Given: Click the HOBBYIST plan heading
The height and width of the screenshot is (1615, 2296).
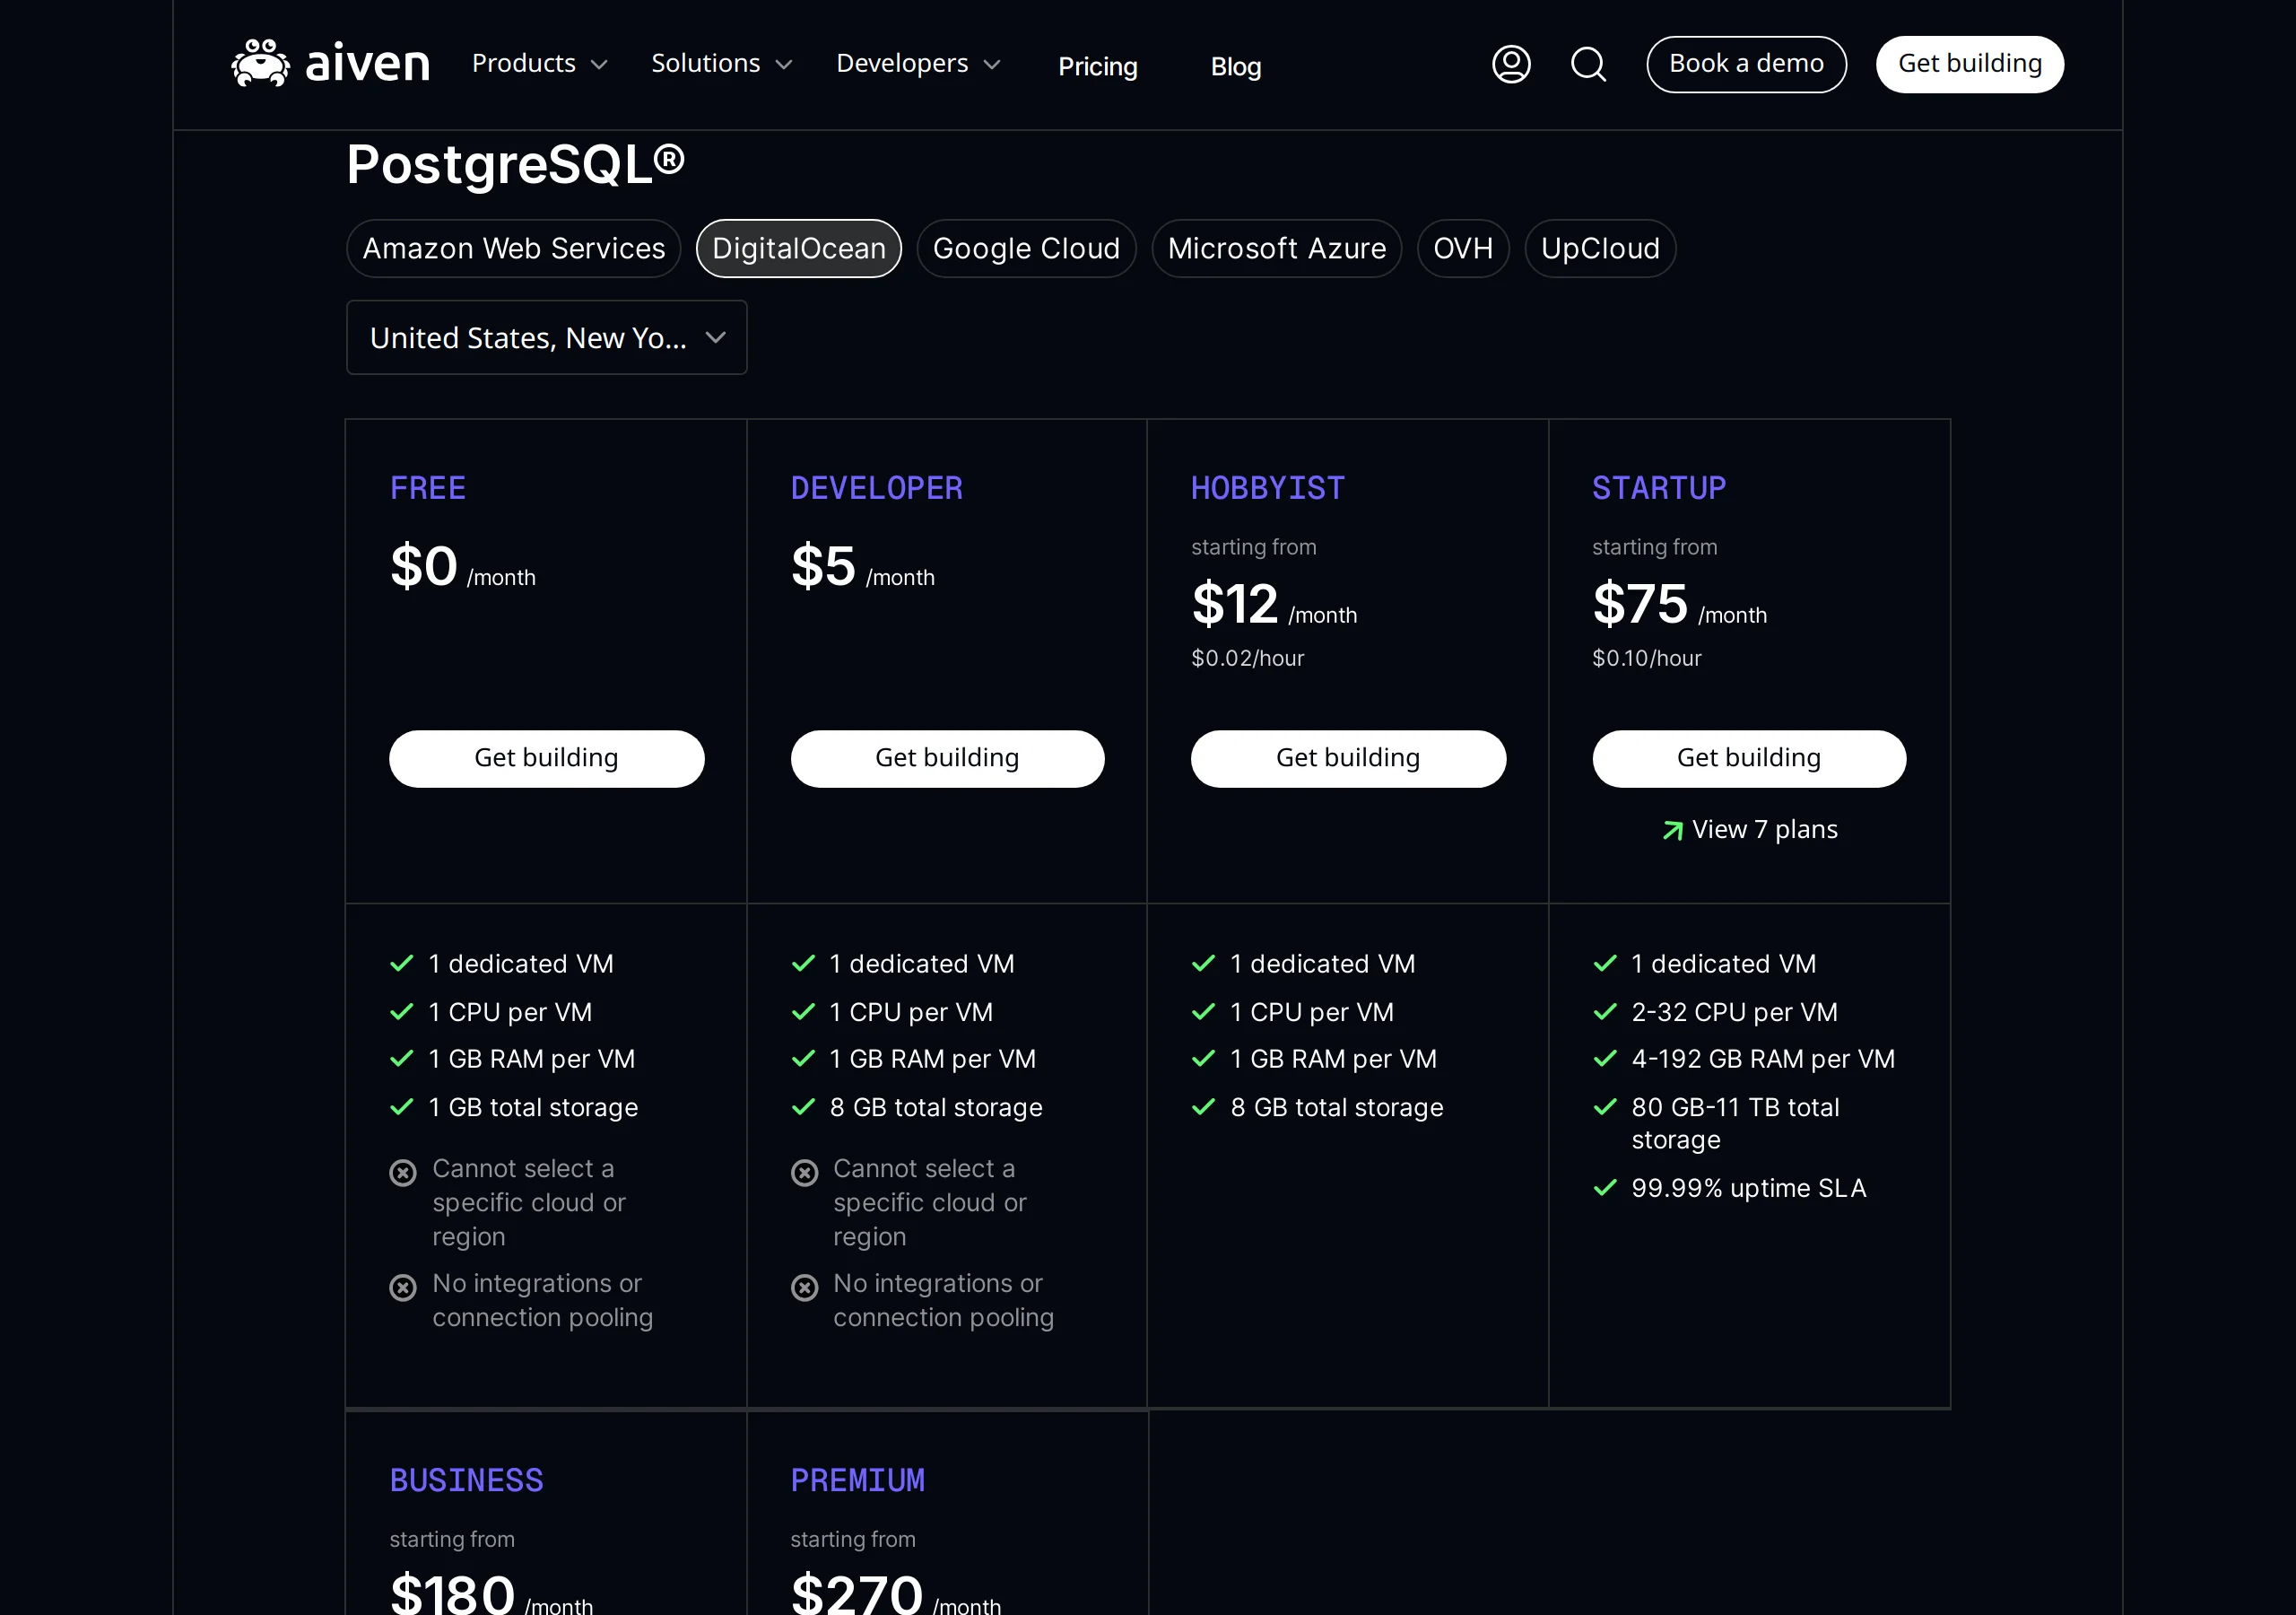Looking at the screenshot, I should pyautogui.click(x=1268, y=488).
